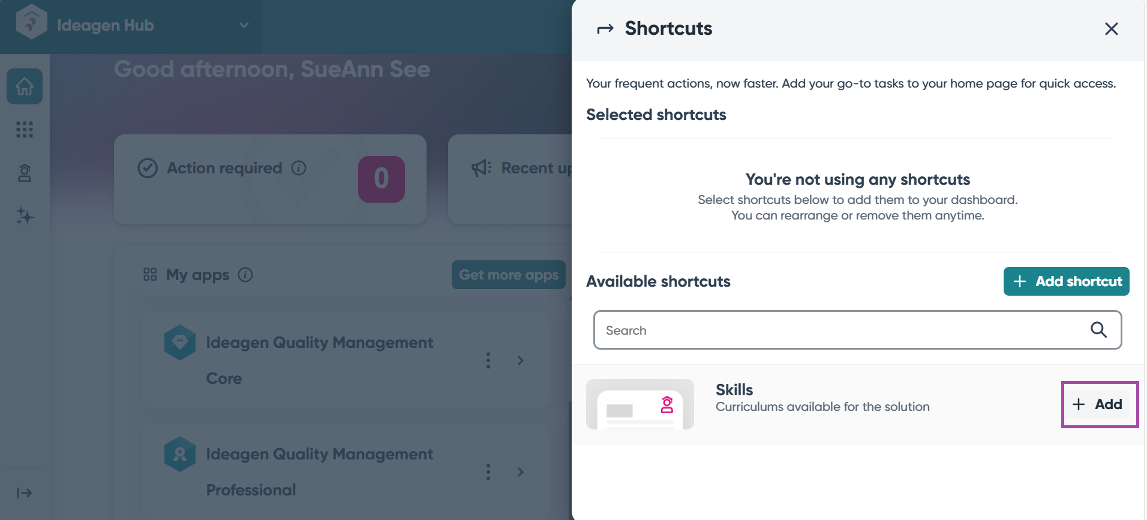This screenshot has width=1147, height=520.
Task: Click the AI sparkles icon in sidebar
Action: (x=25, y=216)
